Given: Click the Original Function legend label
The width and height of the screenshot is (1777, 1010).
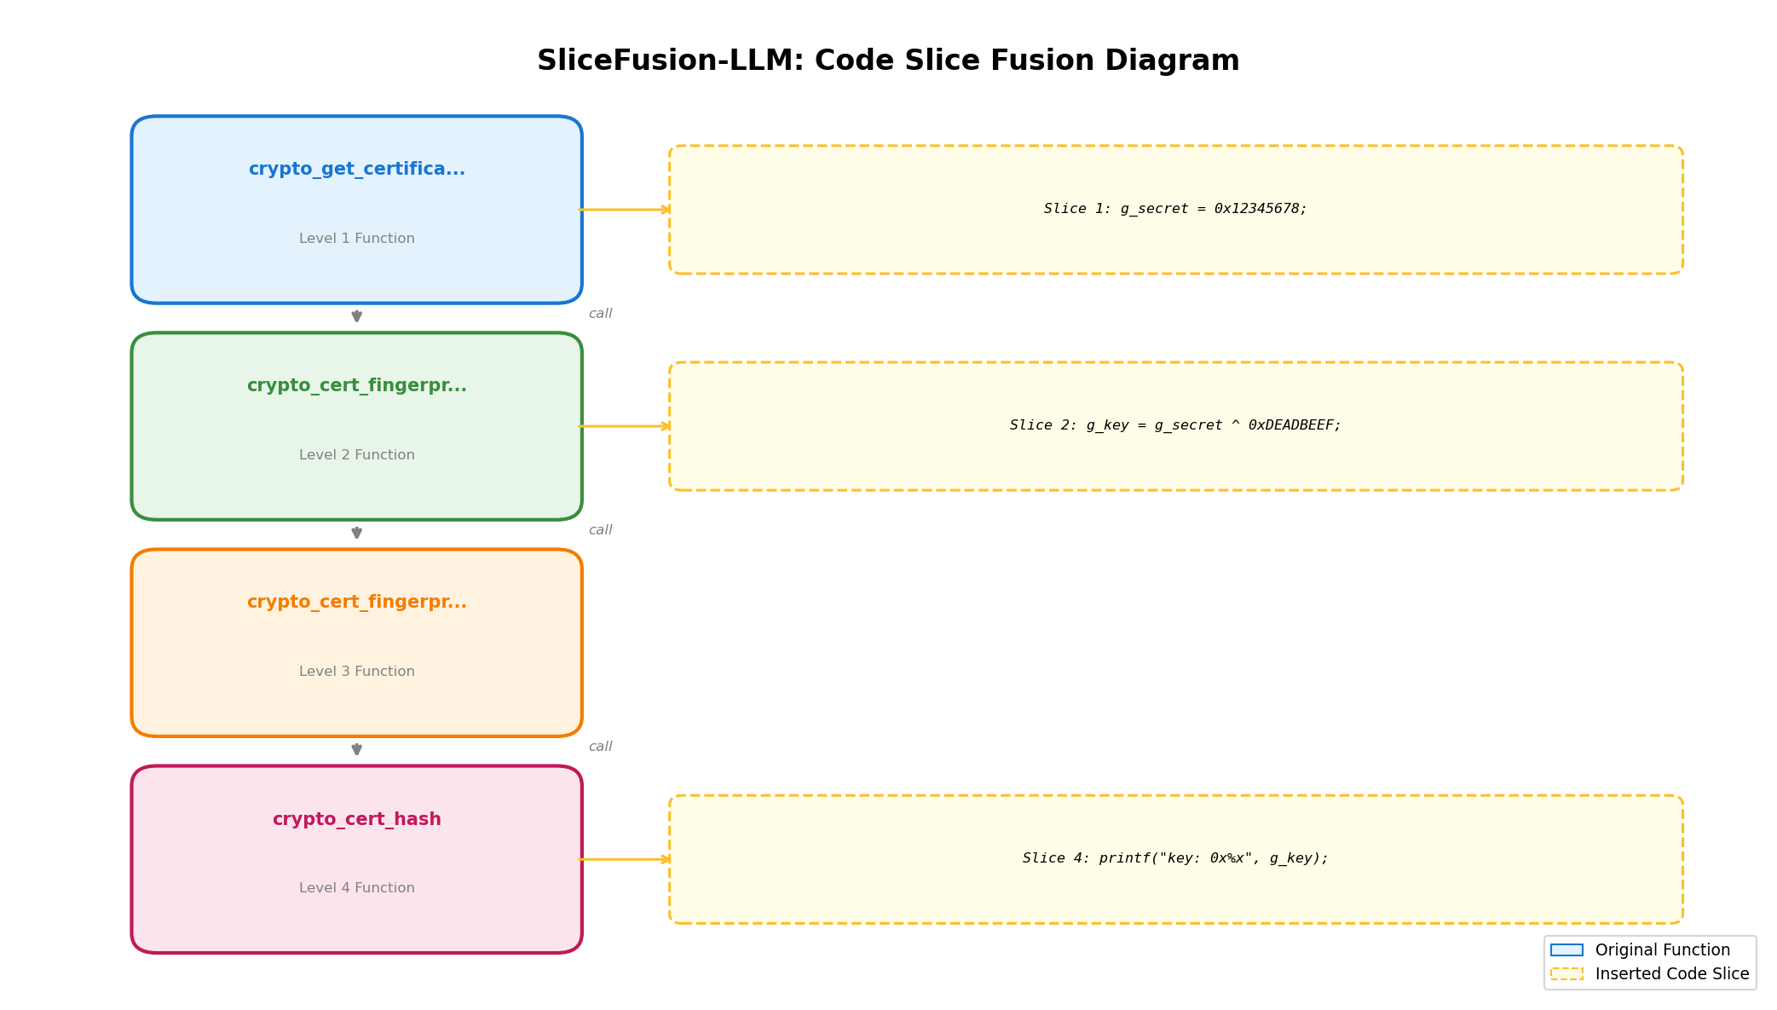Looking at the screenshot, I should click(x=1662, y=949).
